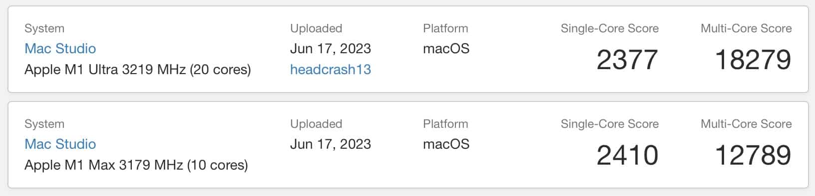
Task: Click the System label in the first card
Action: click(x=44, y=28)
